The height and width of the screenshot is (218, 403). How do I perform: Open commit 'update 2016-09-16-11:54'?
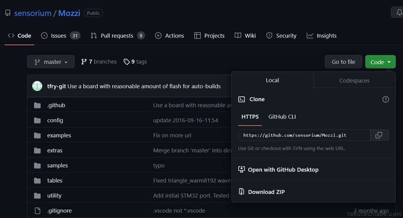pos(185,120)
